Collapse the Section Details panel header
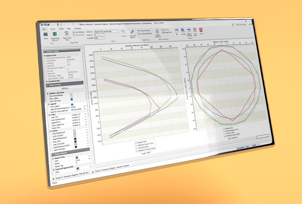Viewport: 302px width, 204px height. pyautogui.click(x=62, y=51)
